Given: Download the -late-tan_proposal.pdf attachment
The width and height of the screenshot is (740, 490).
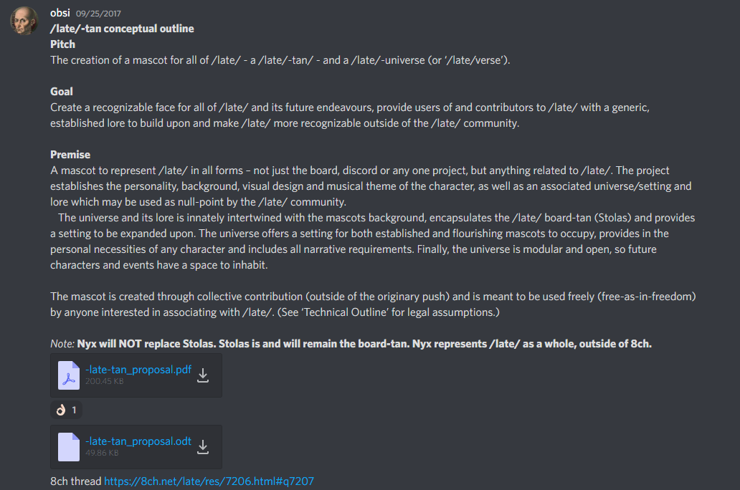Looking at the screenshot, I should [x=203, y=375].
